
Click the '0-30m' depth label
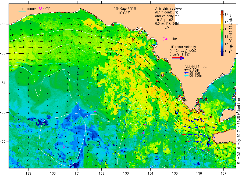(194, 70)
